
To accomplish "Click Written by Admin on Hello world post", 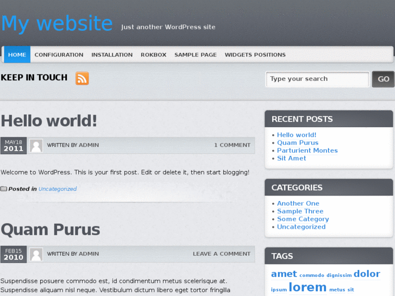I will pos(73,145).
